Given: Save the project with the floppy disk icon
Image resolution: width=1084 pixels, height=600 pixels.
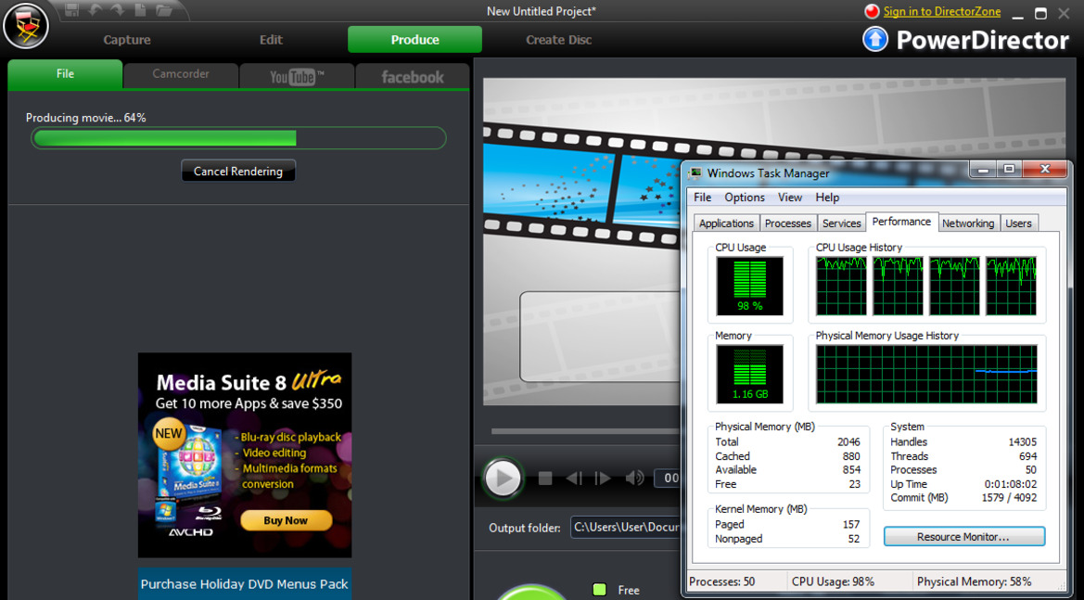Looking at the screenshot, I should (x=71, y=9).
